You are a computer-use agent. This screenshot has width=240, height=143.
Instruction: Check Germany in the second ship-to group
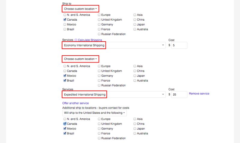[99, 76]
